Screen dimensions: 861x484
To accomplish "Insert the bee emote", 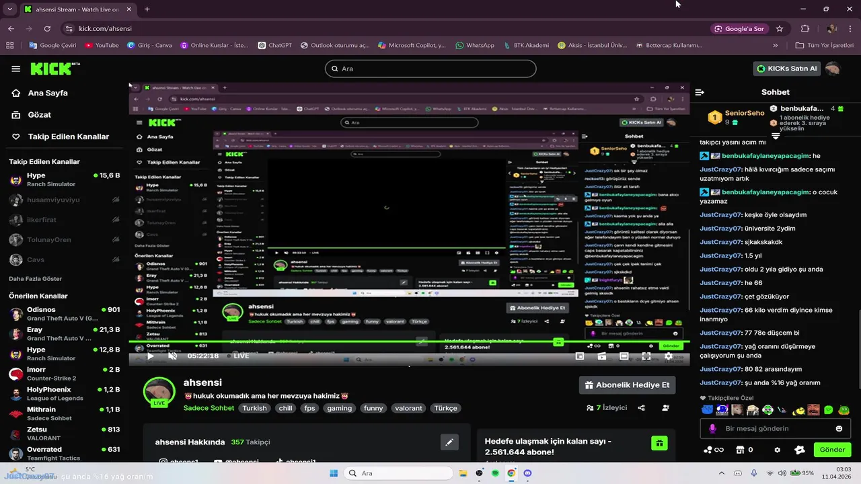I will pos(798,410).
